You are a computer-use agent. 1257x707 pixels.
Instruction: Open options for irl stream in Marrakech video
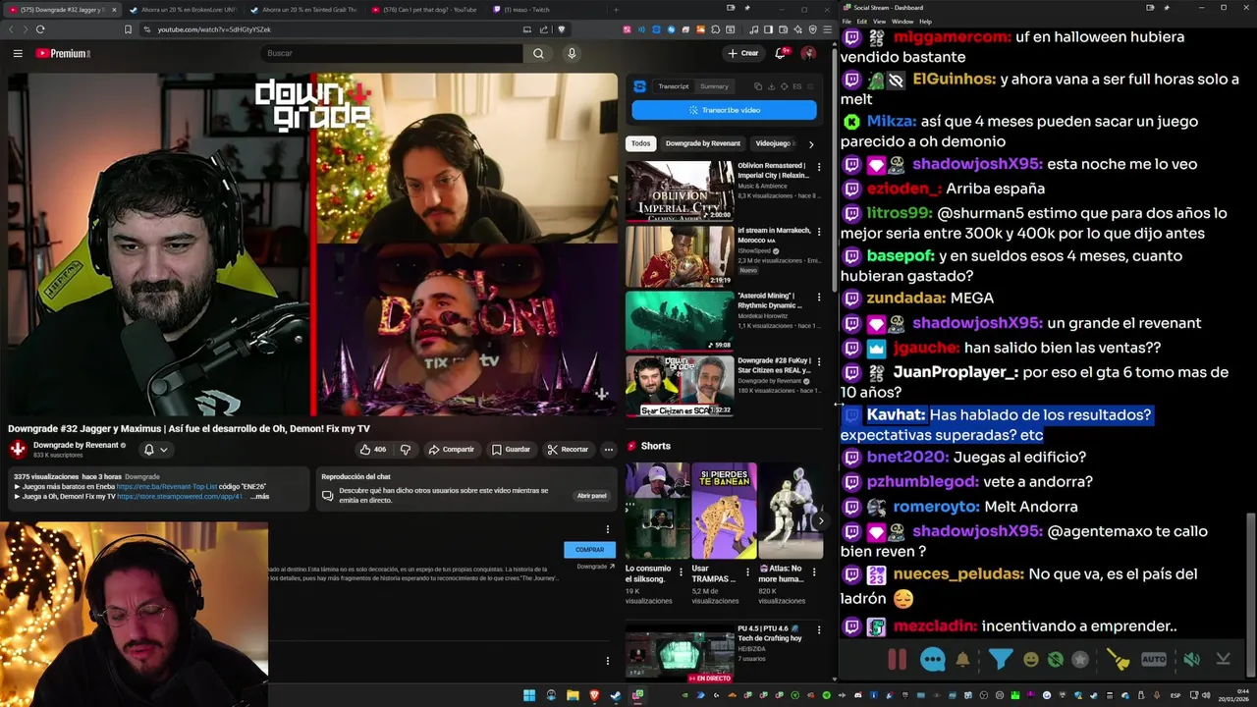point(819,232)
